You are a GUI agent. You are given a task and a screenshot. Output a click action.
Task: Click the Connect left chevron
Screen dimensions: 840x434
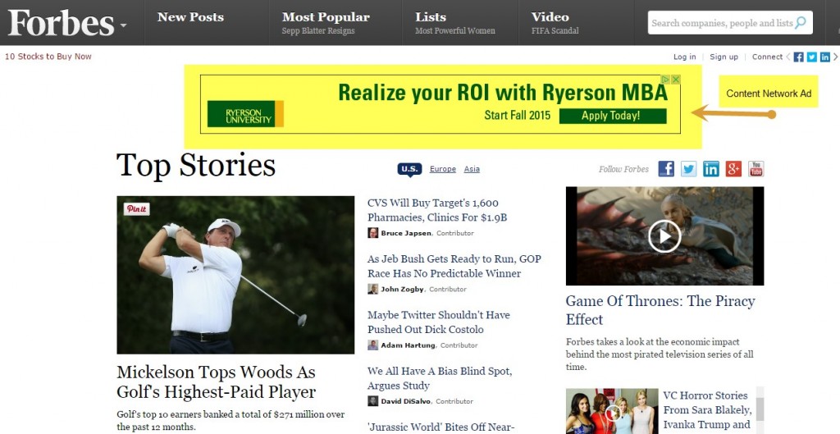pos(788,57)
